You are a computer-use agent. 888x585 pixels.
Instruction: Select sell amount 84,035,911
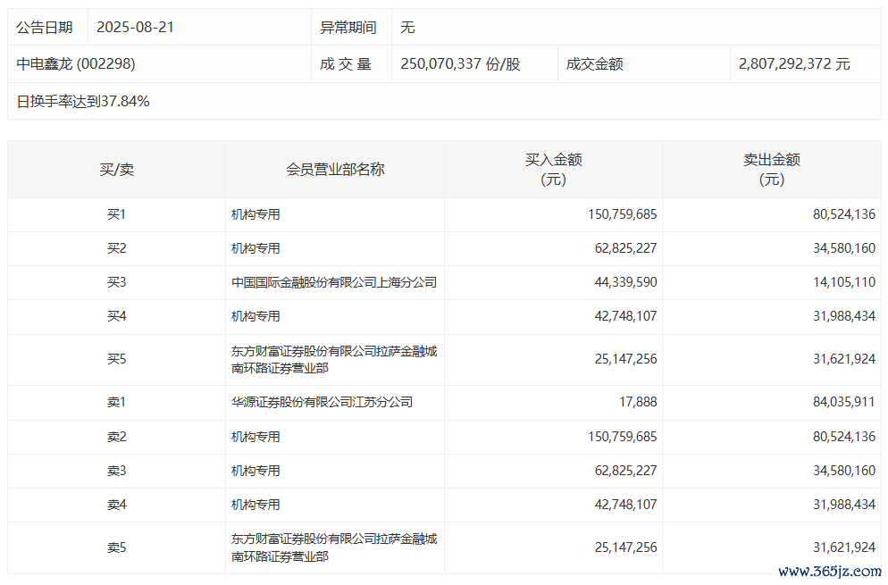(x=844, y=403)
